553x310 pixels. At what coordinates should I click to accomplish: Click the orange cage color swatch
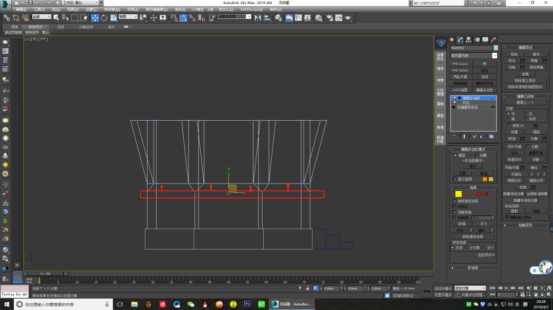coord(484,180)
